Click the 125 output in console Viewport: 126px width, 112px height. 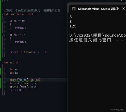73,26
